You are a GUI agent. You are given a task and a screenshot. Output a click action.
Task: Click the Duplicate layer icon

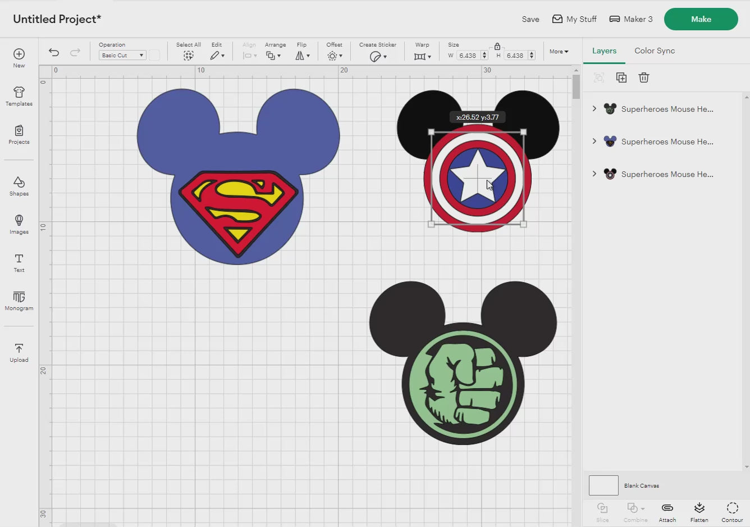coord(621,78)
